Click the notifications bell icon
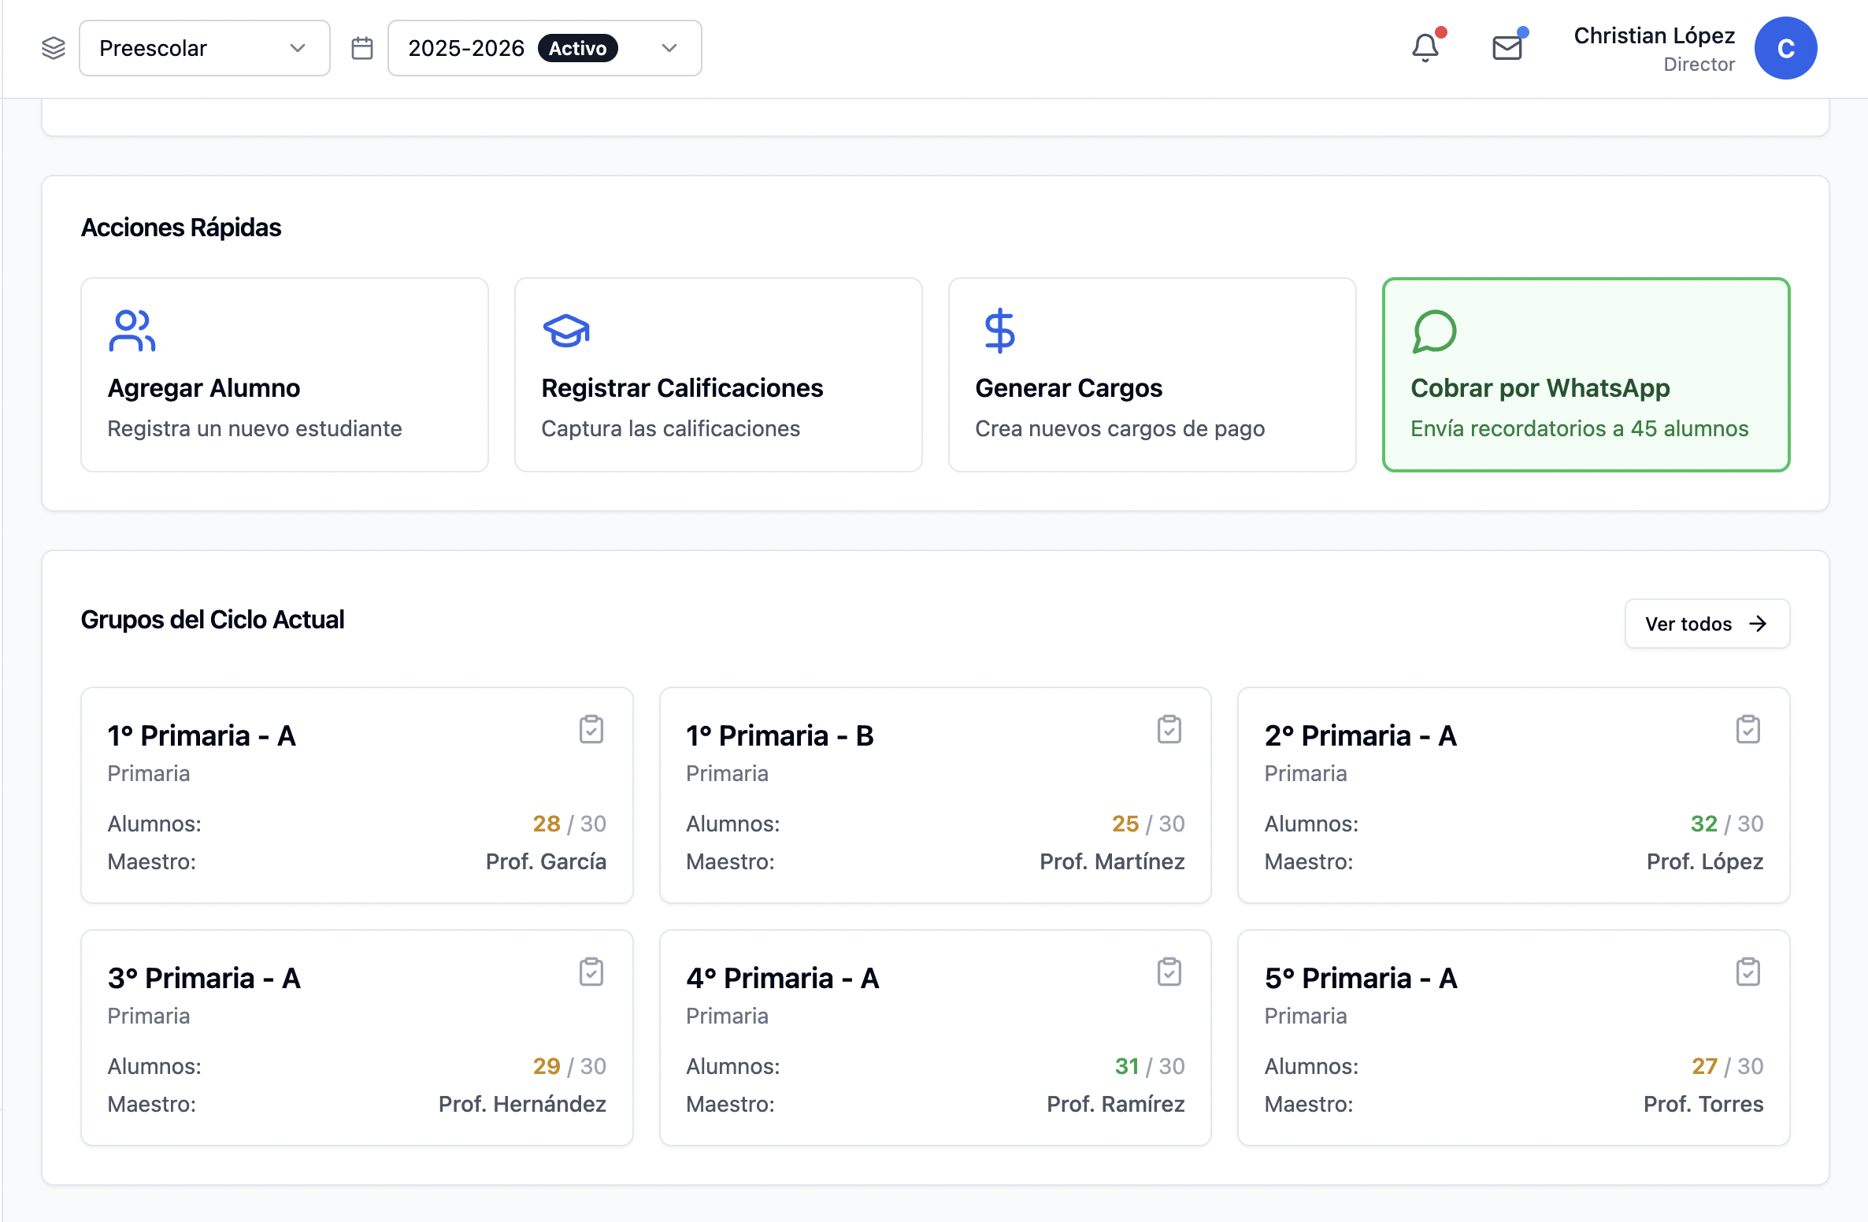Image resolution: width=1868 pixels, height=1222 pixels. coord(1425,48)
